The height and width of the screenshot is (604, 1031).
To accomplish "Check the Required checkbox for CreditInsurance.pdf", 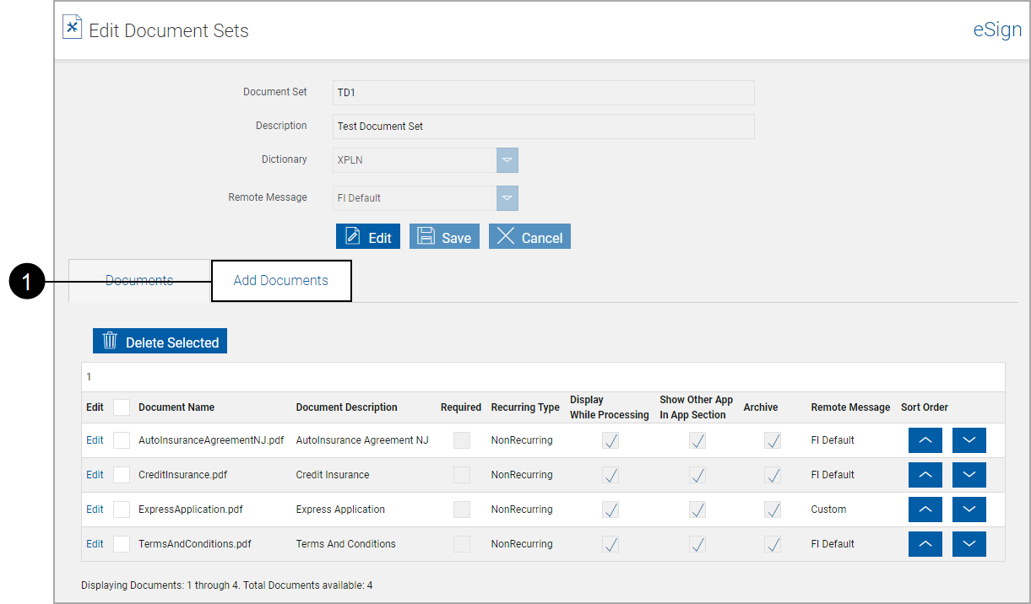I will (461, 474).
